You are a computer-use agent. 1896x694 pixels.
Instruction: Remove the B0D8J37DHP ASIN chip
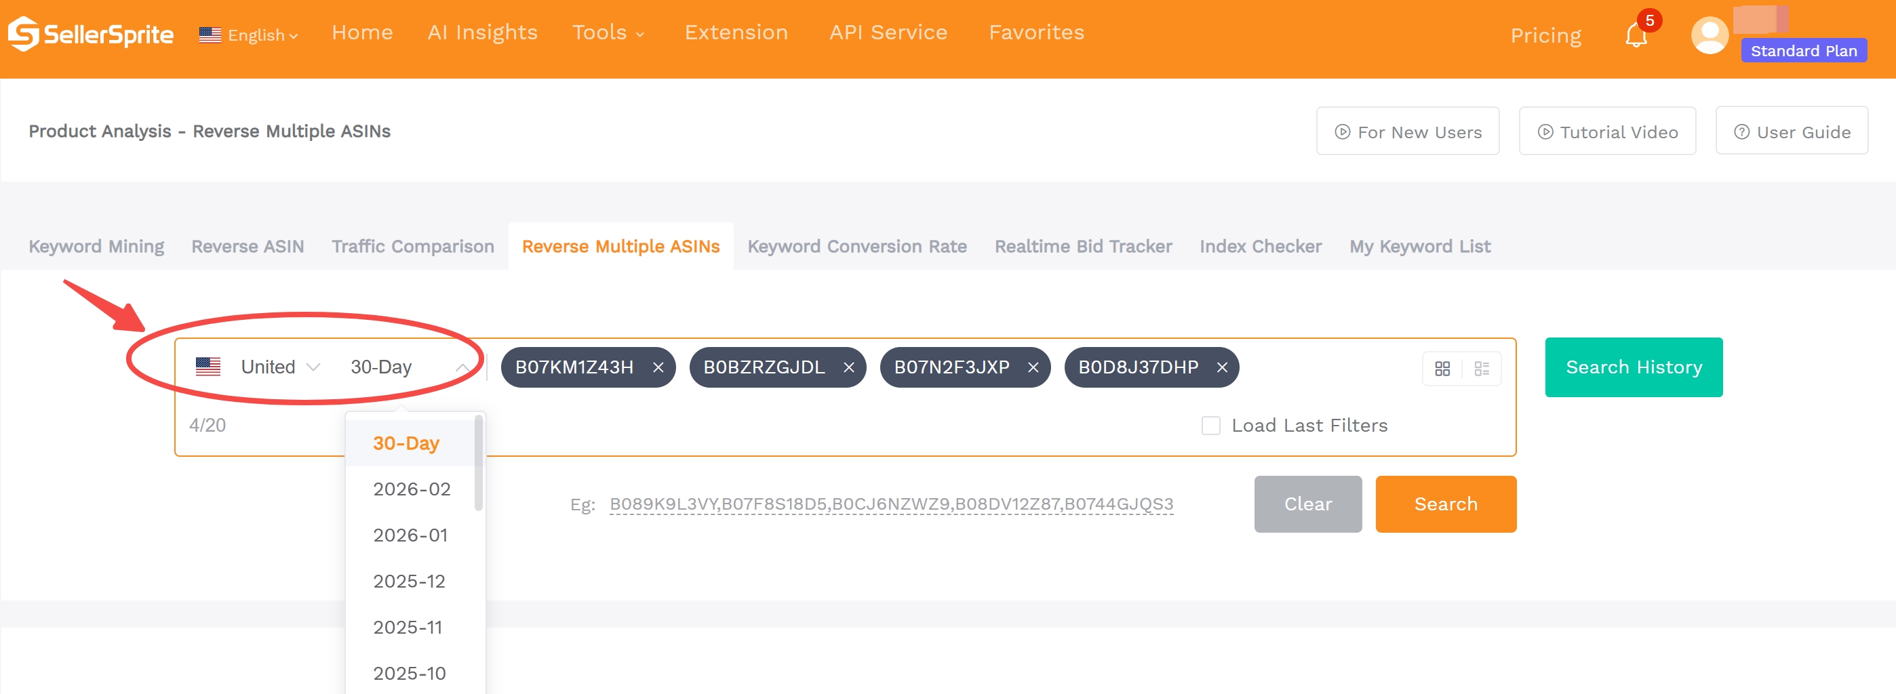click(1223, 367)
